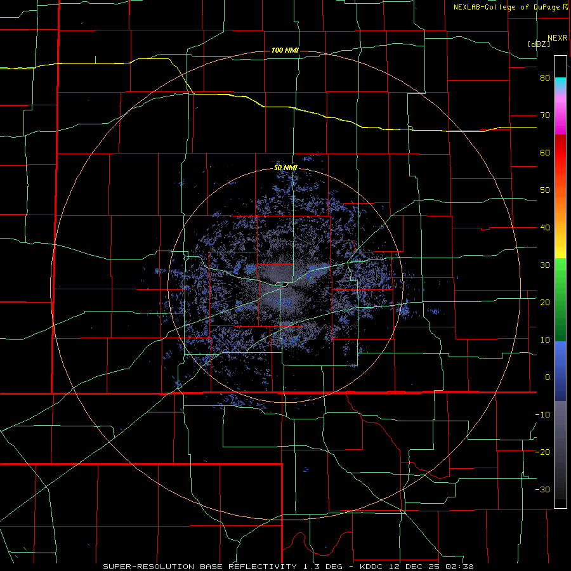Click the 40 value on dBZ scale
The image size is (571, 571).
545,228
